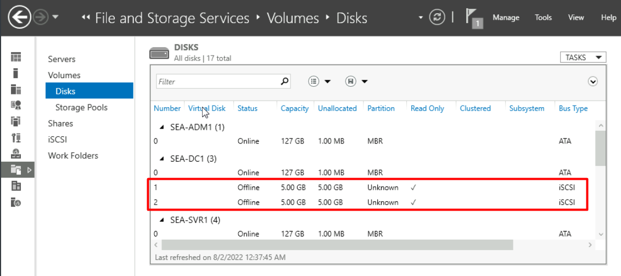Open the navigation history dropdown arrow
621x276 pixels.
click(55, 18)
